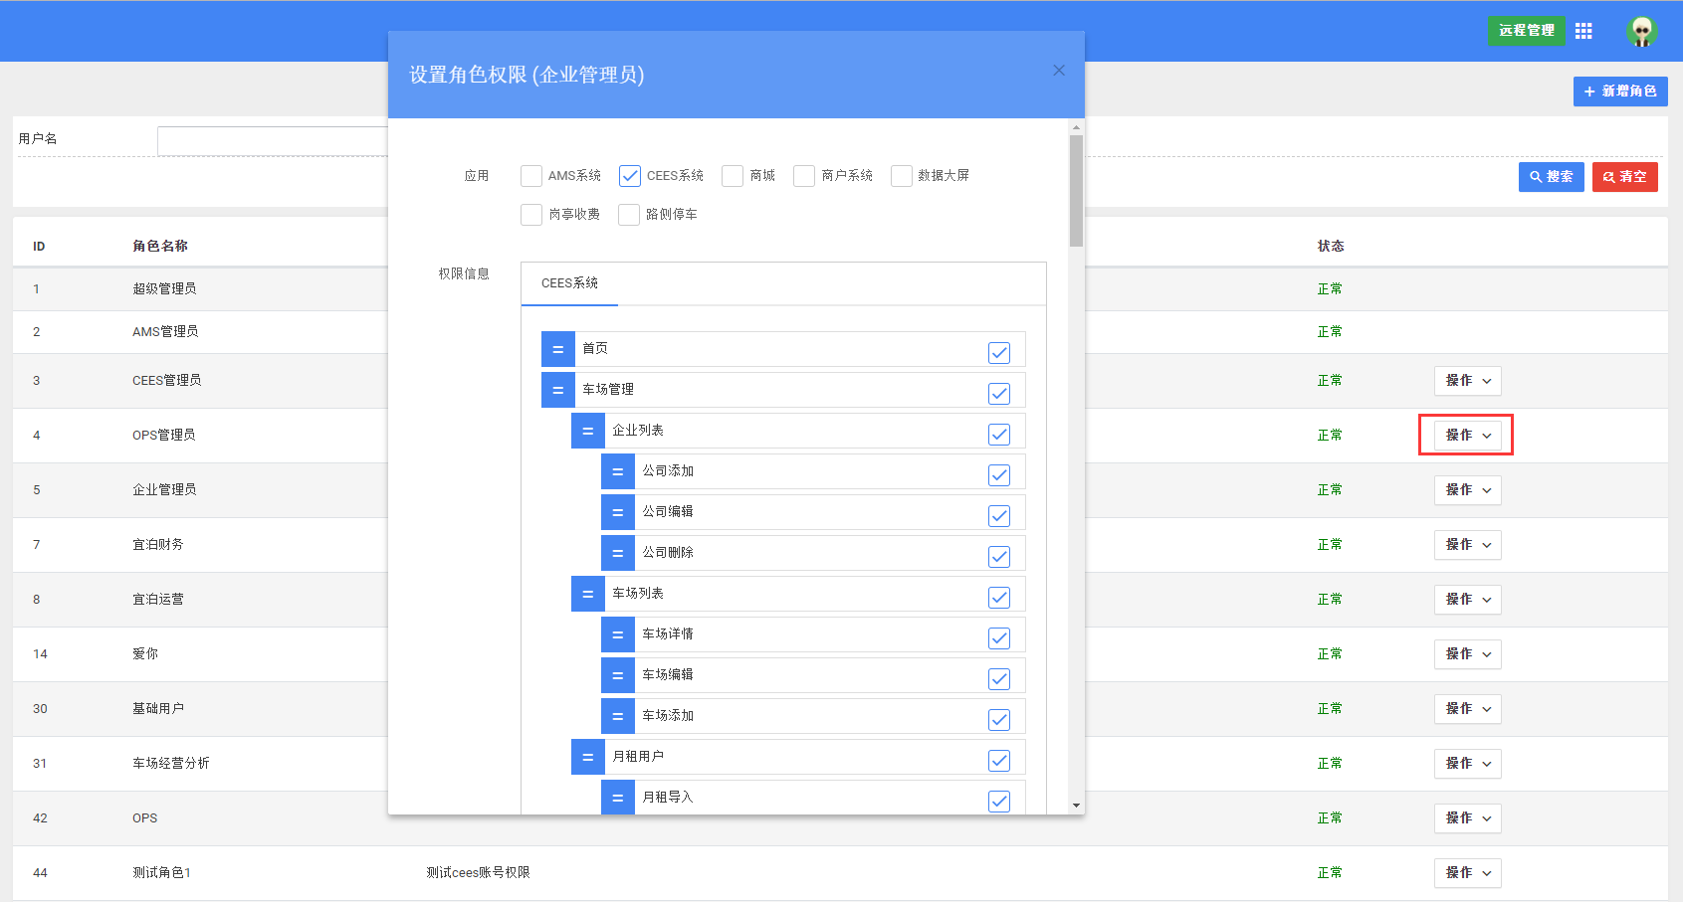Click the 超级管理员 role name

pyautogui.click(x=164, y=289)
